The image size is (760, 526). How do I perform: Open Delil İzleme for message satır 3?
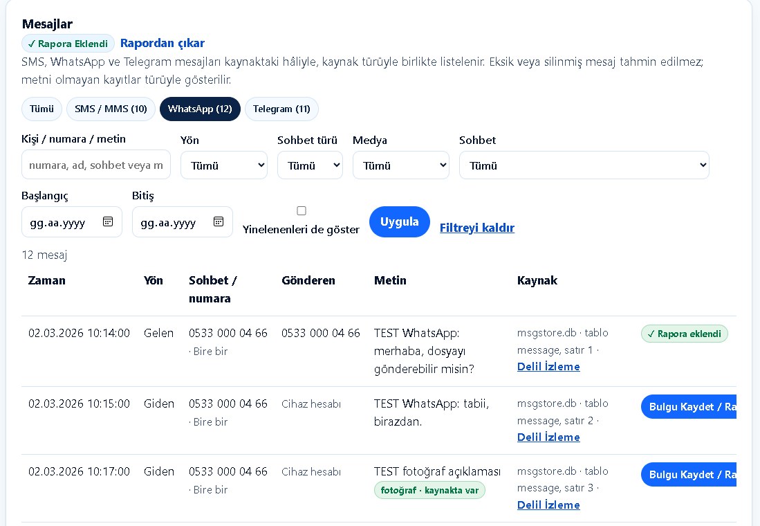pos(548,505)
